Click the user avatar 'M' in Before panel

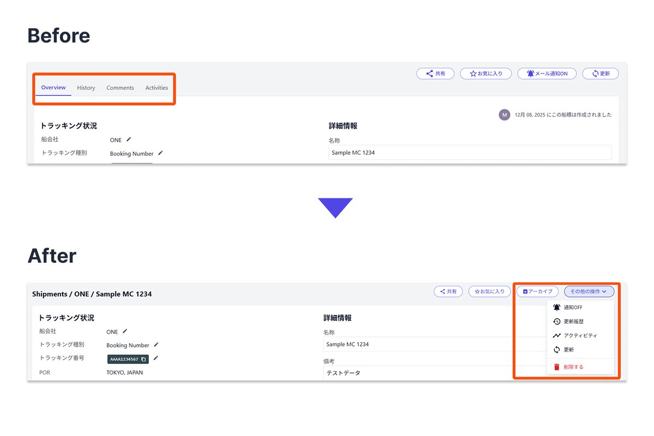click(x=505, y=114)
